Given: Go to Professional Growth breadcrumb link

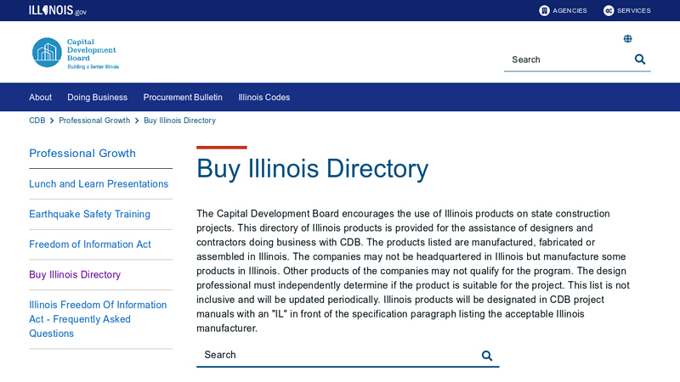Looking at the screenshot, I should [x=94, y=121].
